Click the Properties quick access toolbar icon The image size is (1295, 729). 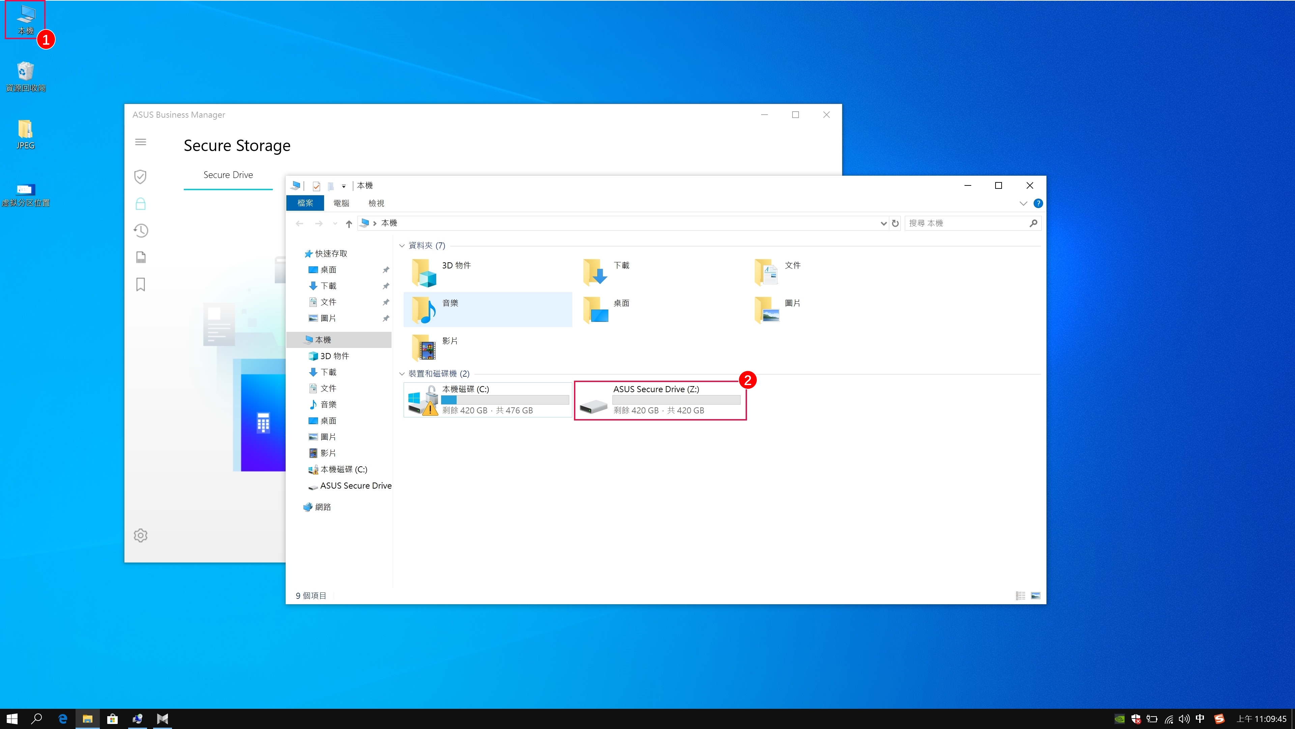tap(316, 186)
